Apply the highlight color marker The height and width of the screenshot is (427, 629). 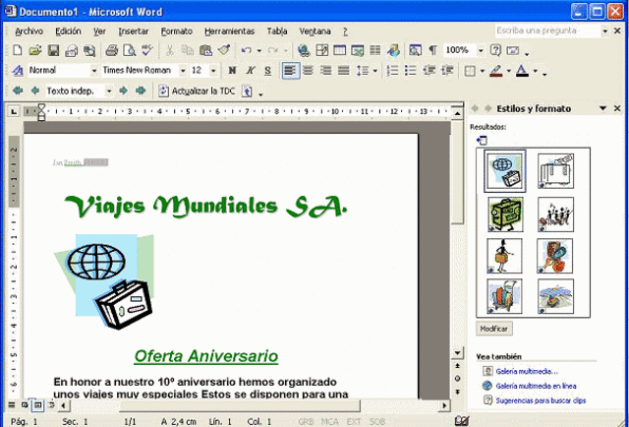pyautogui.click(x=496, y=71)
